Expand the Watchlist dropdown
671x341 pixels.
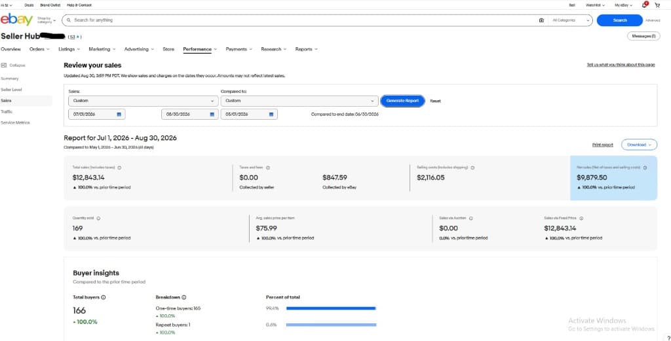click(595, 5)
